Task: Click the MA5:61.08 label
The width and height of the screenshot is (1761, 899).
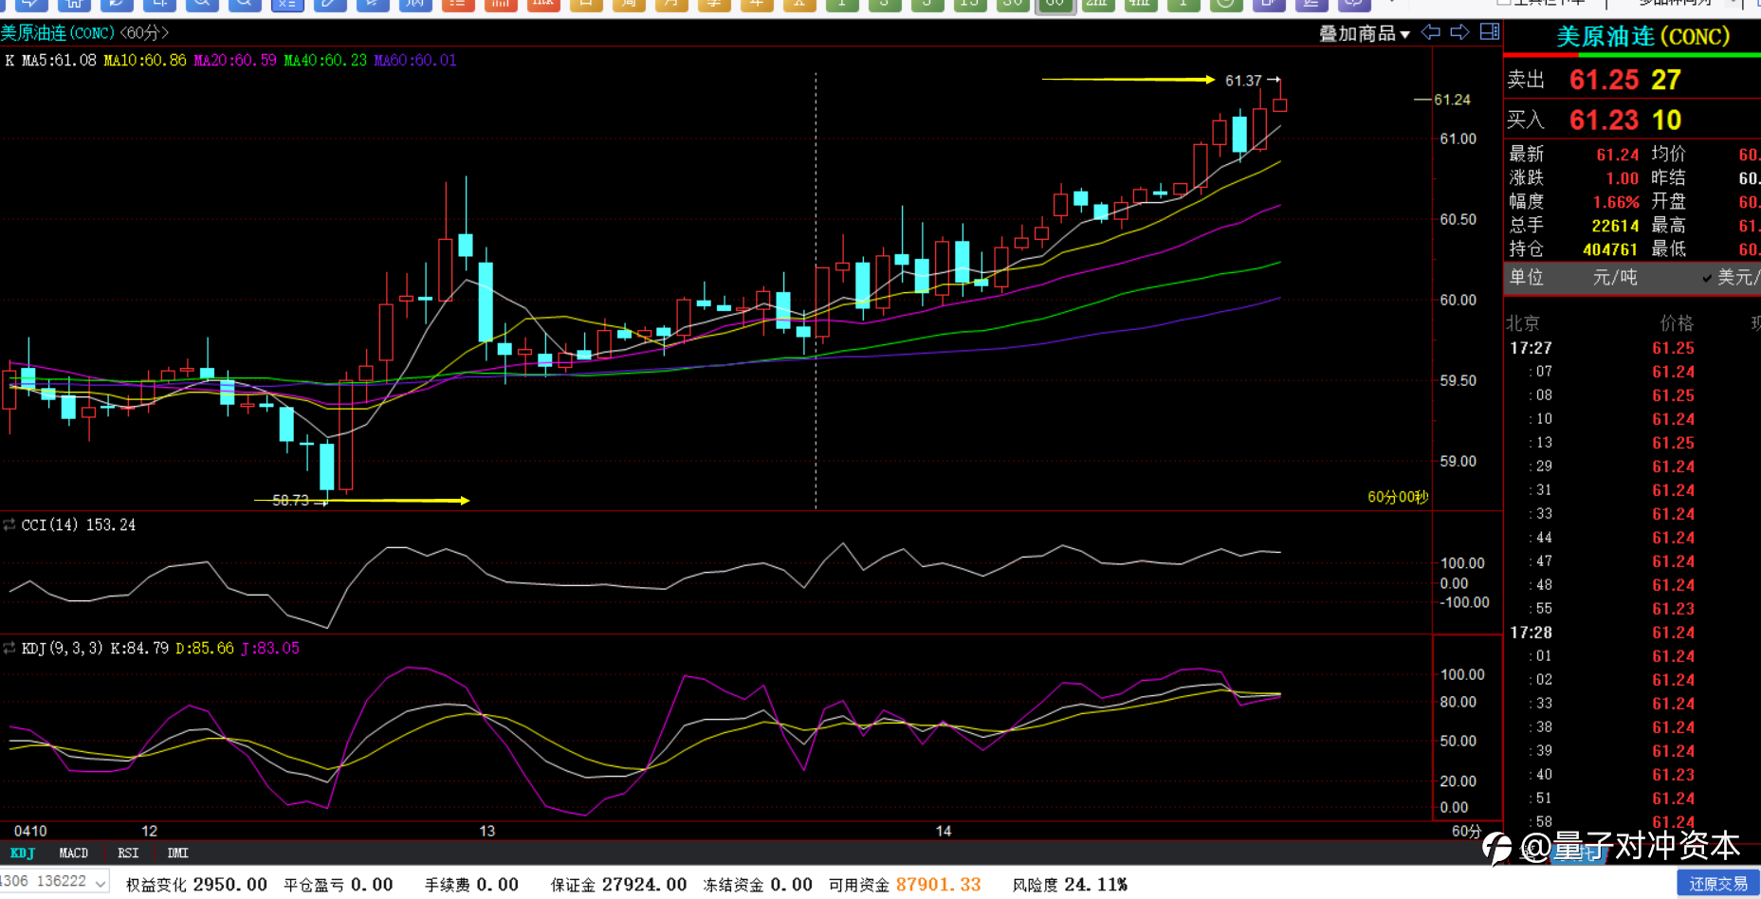Action: 59,61
